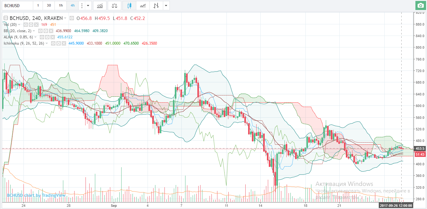Viewport: 427px width, 209px height.
Task: Toggle visibility of BCHUSD main series
Action: [x=72, y=18]
